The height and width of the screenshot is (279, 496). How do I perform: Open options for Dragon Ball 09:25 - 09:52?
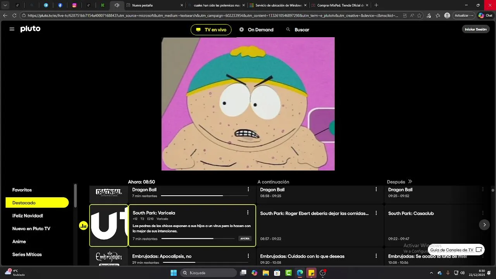coord(483,189)
